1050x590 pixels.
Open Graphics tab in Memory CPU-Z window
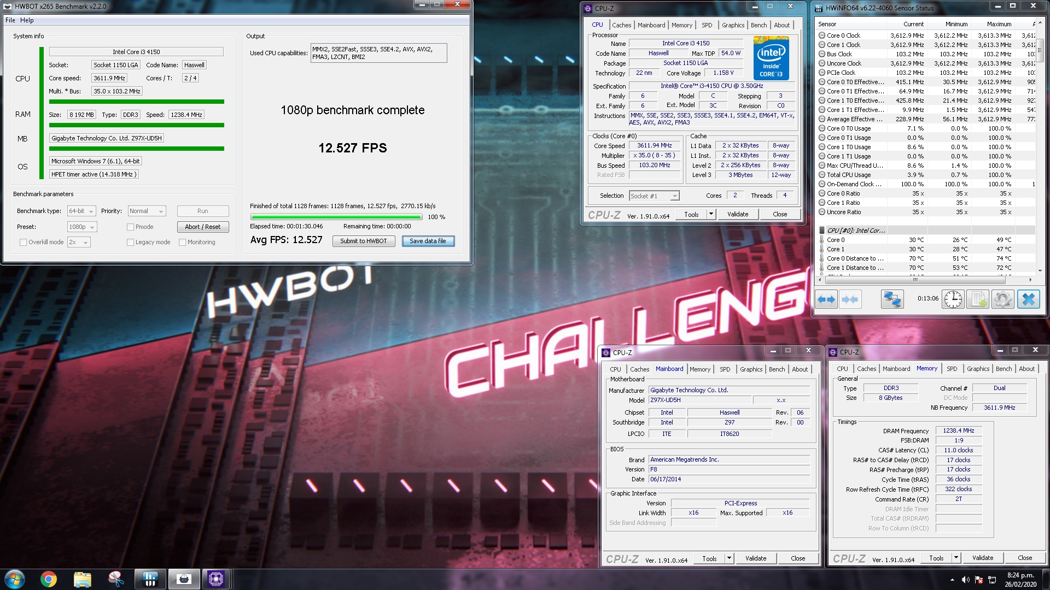[x=978, y=369]
